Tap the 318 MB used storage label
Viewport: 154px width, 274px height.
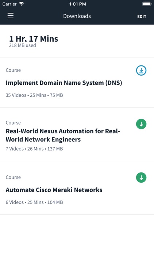point(22,45)
